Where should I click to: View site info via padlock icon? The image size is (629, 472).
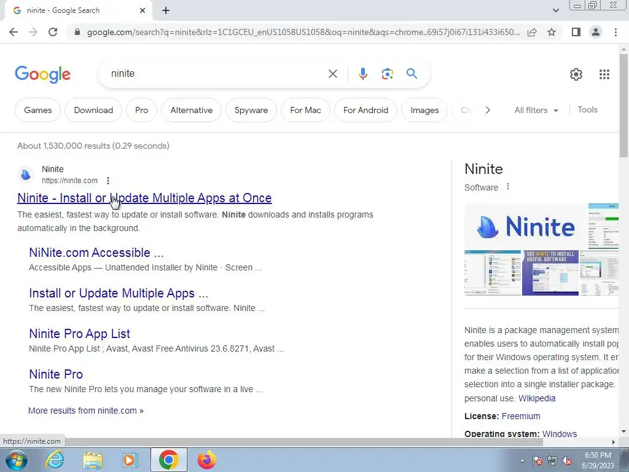pyautogui.click(x=77, y=32)
